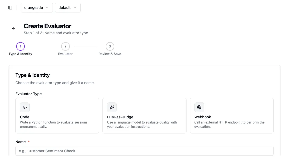Click step 2 circle labeled Evaluator
The height and width of the screenshot is (158, 293).
65,46
